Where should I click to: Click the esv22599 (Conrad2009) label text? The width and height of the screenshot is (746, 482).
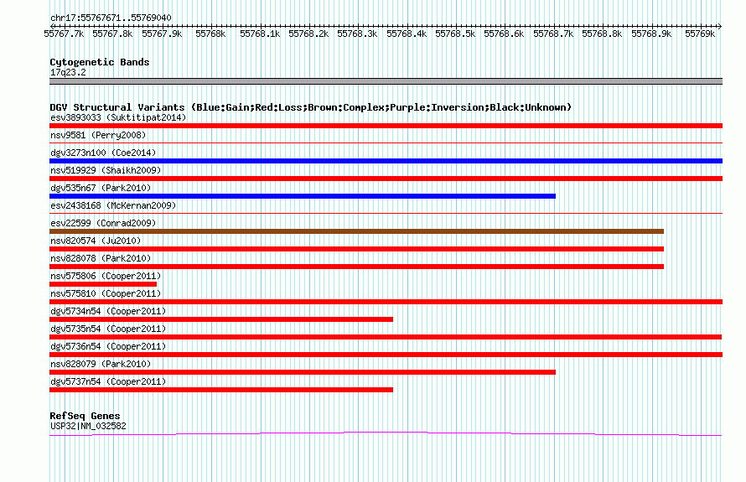[x=103, y=223]
